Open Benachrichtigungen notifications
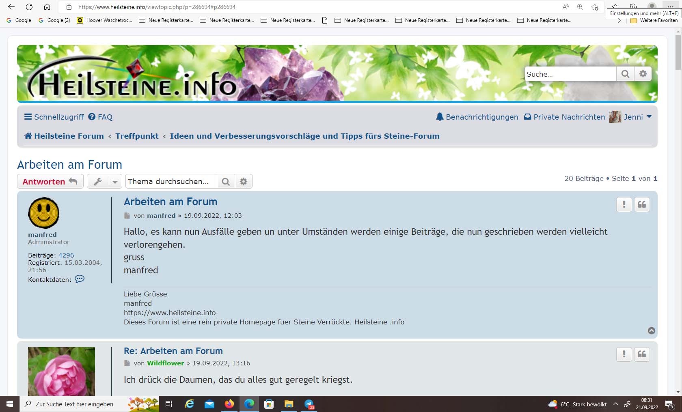This screenshot has width=682, height=412. point(477,117)
